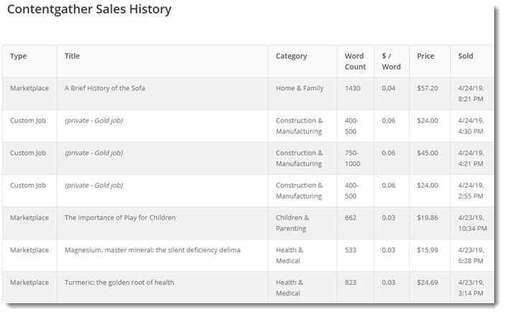Click the 4/24/19, 4:21 PM sold date

click(471, 158)
